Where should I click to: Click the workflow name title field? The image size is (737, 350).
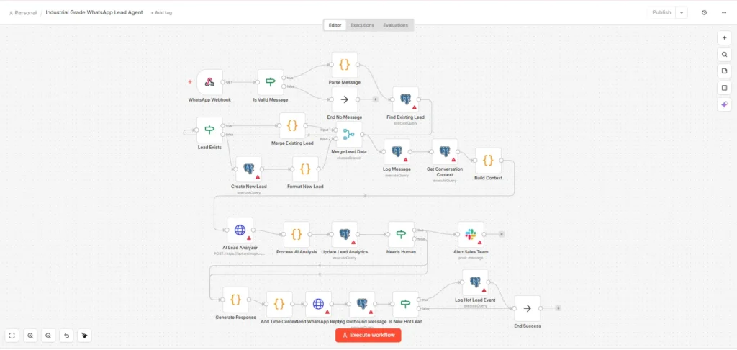(x=94, y=12)
